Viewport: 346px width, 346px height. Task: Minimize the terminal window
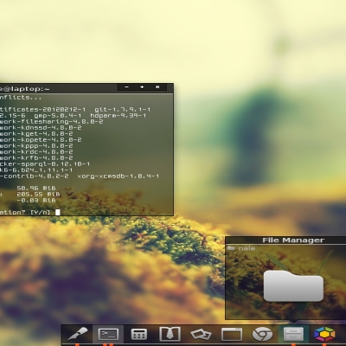coord(126,87)
